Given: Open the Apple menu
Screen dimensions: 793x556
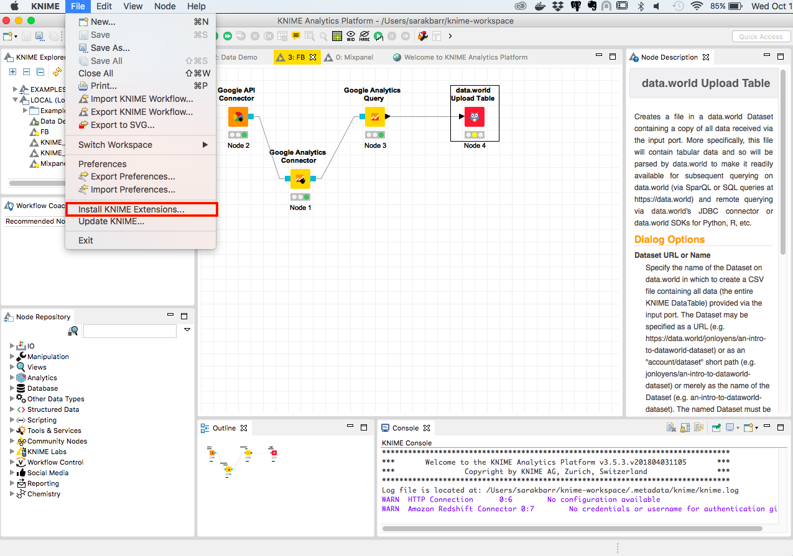Looking at the screenshot, I should [x=14, y=6].
